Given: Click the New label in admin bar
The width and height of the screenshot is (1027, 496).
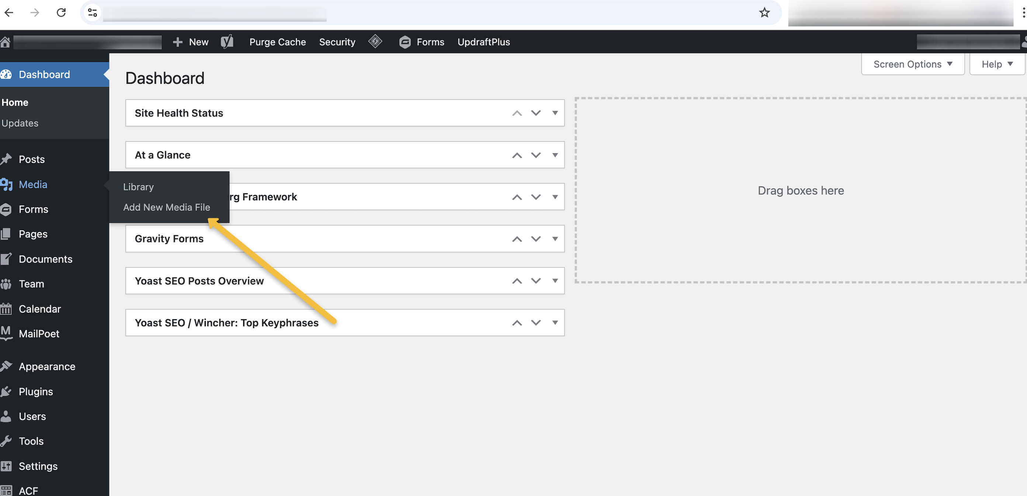Looking at the screenshot, I should (x=198, y=42).
